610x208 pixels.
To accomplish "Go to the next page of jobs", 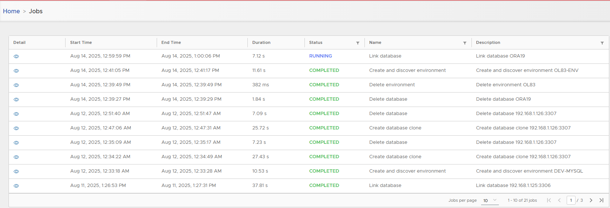I will click(x=591, y=200).
